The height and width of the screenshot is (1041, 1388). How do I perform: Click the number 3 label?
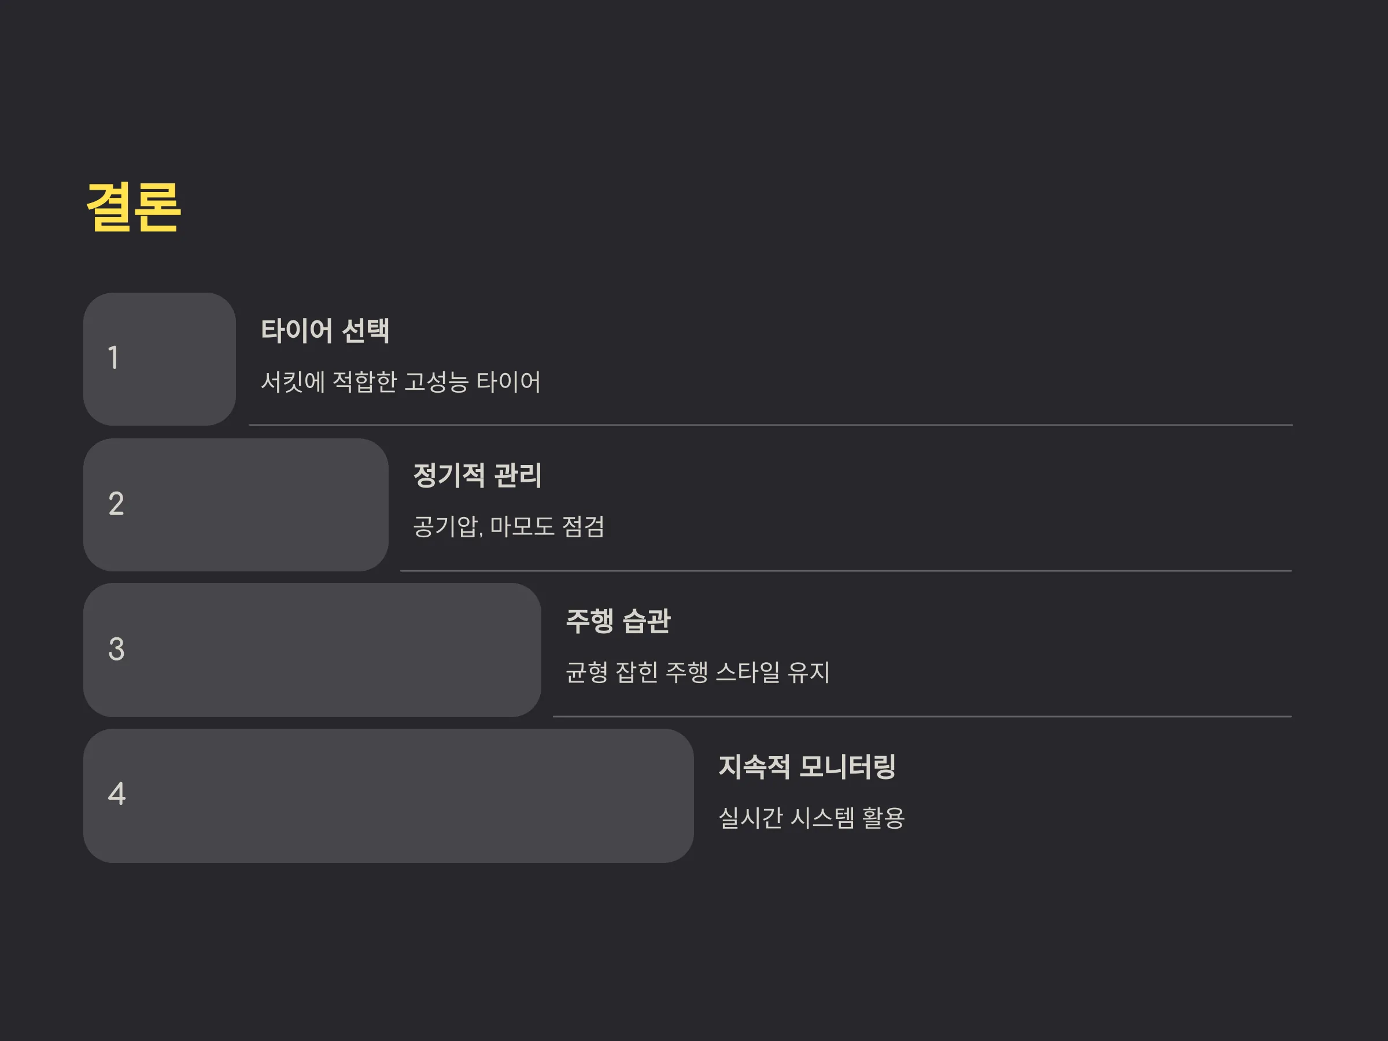tap(116, 649)
